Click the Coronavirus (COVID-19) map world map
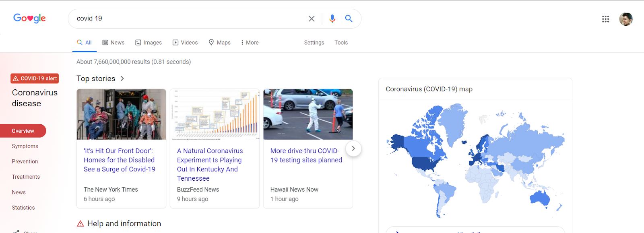The height and width of the screenshot is (233, 644). pos(475,160)
